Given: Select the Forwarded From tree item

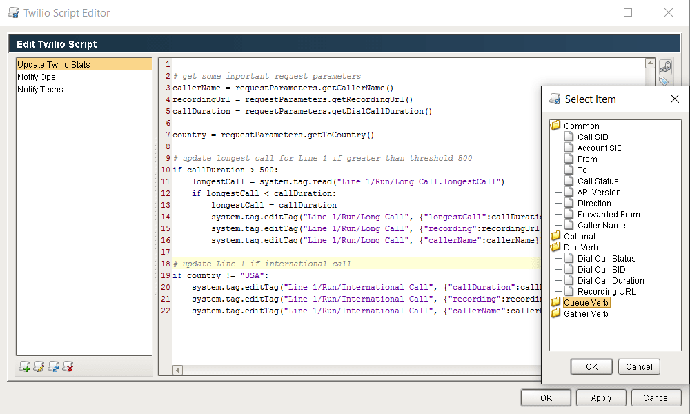Looking at the screenshot, I should (609, 214).
